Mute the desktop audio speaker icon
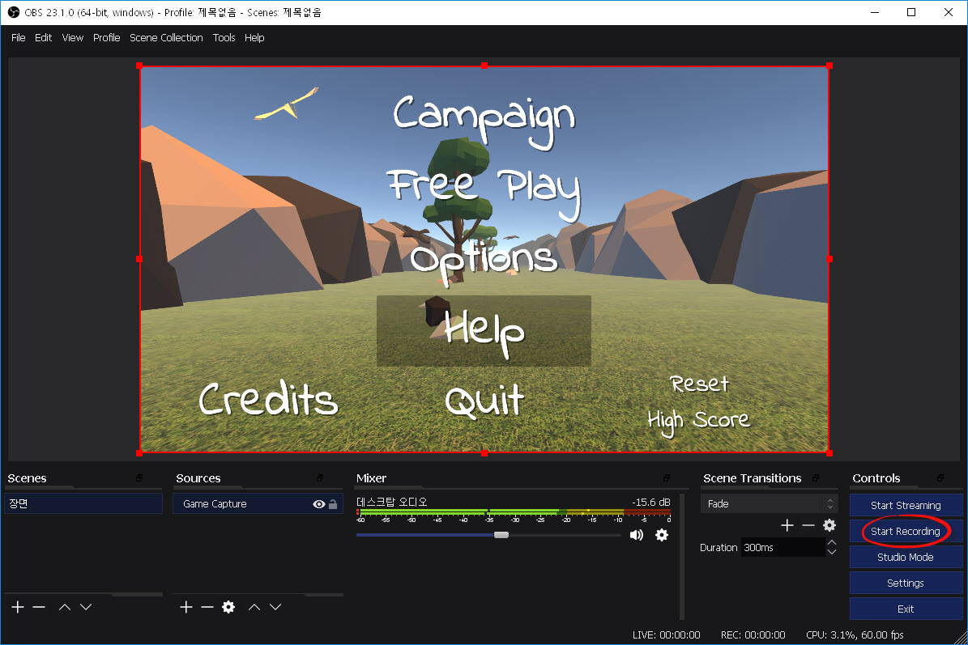The width and height of the screenshot is (968, 645). pos(637,535)
